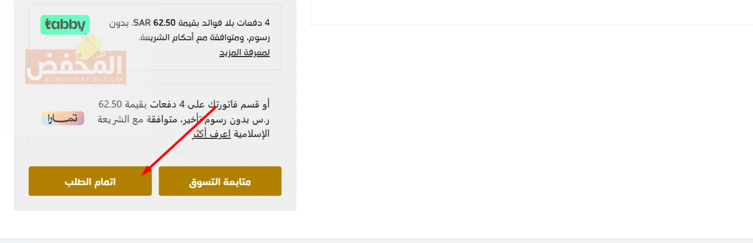Image resolution: width=753 pixels, height=243 pixels.
Task: Click the SAR 62.50 amount in tabby offer
Action: point(154,23)
